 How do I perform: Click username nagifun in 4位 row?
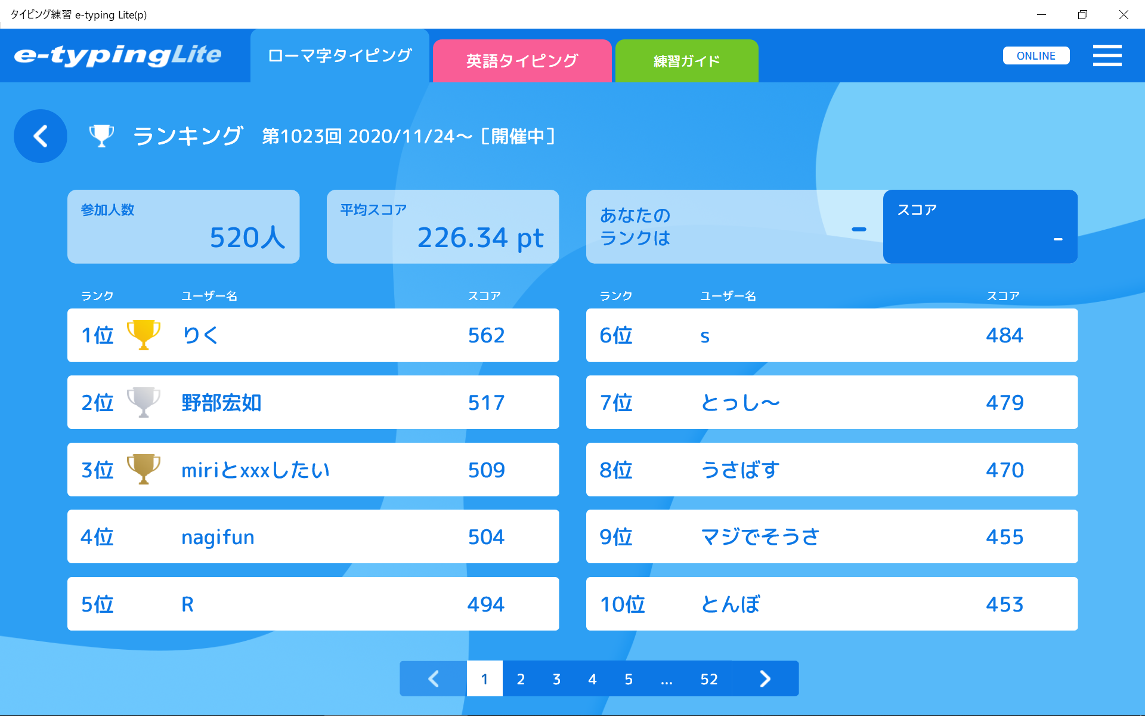218,538
